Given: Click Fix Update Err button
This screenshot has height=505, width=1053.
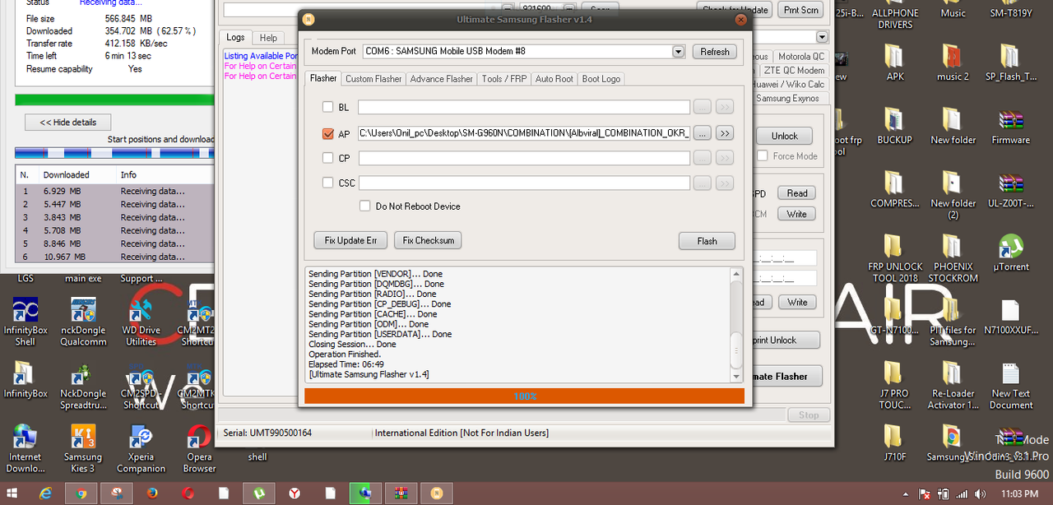Looking at the screenshot, I should 350,240.
